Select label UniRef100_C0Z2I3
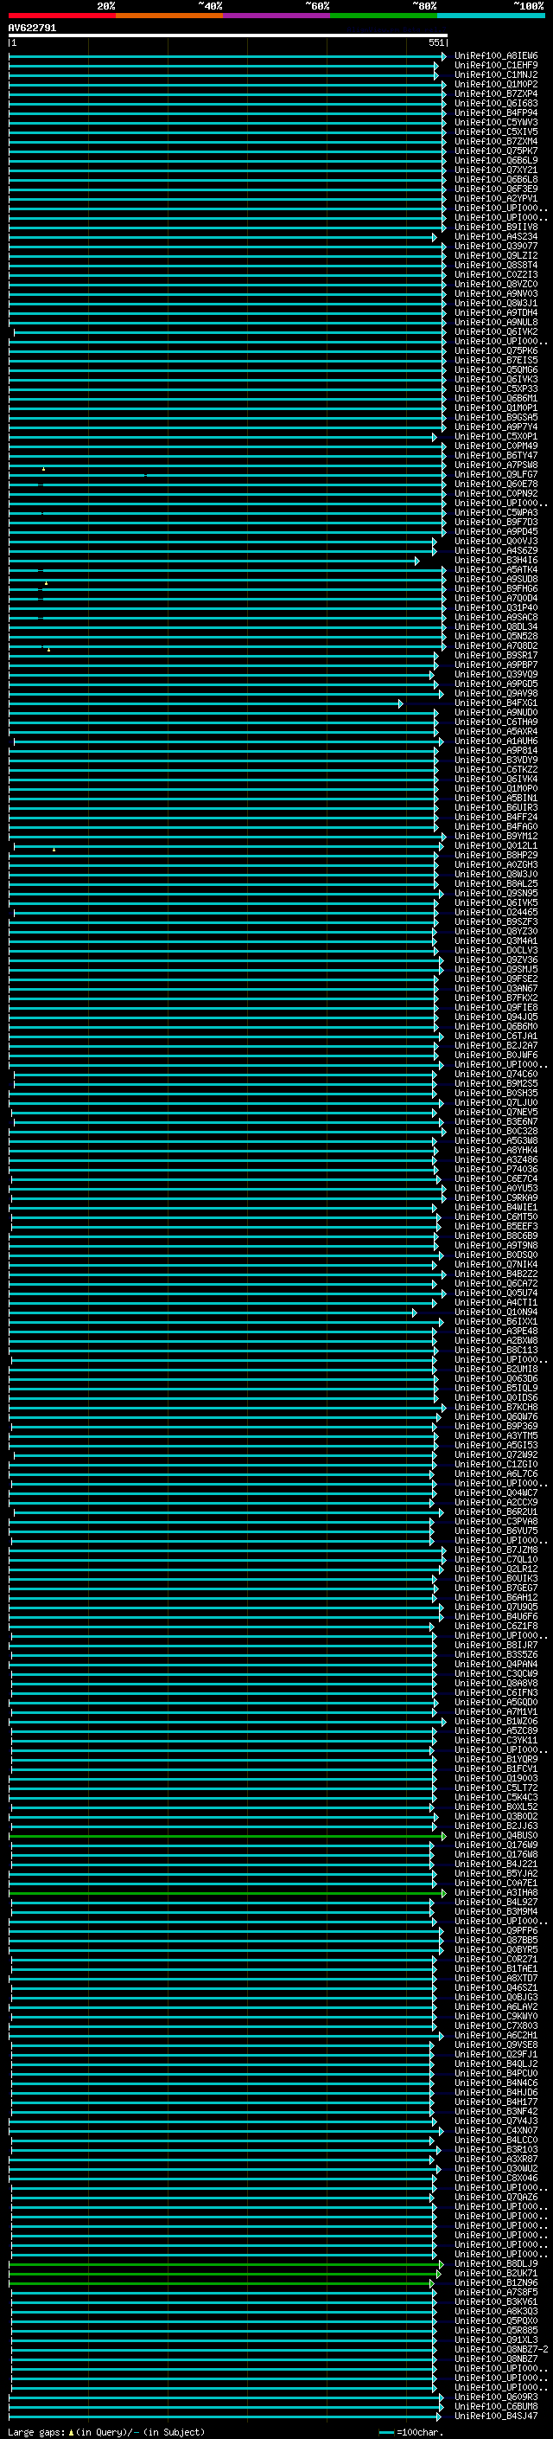The image size is (553, 2439). coord(495,274)
